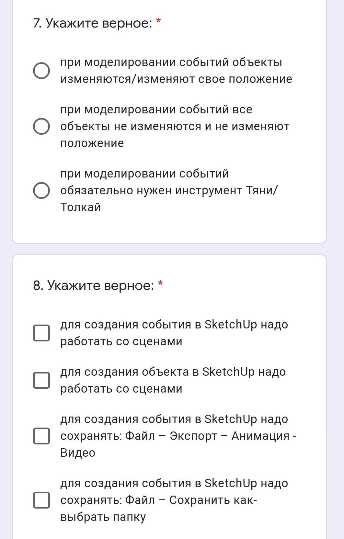344x539 pixels.
Task: Click text 'для создания объекта в SketchUp надо'
Action: (173, 372)
